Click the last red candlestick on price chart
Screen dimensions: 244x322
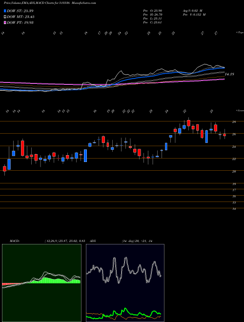coord(224,135)
